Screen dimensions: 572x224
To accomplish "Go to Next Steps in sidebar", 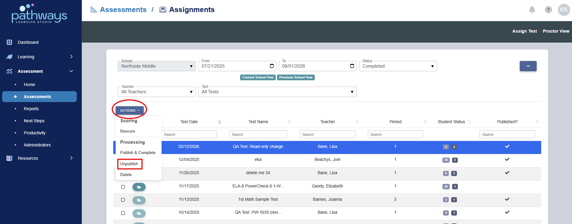I will tap(34, 121).
